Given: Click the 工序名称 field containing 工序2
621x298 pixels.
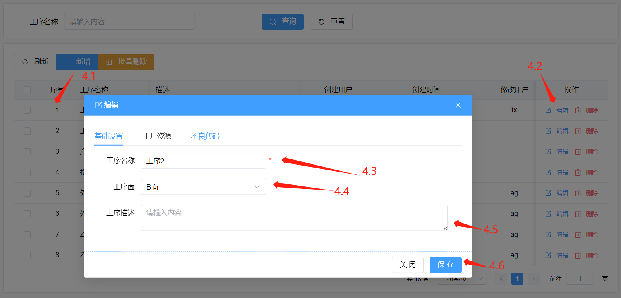Looking at the screenshot, I should coord(203,161).
